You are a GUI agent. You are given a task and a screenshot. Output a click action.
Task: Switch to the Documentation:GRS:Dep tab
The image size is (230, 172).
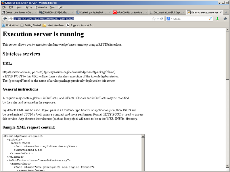pyautogui.click(x=168, y=12)
